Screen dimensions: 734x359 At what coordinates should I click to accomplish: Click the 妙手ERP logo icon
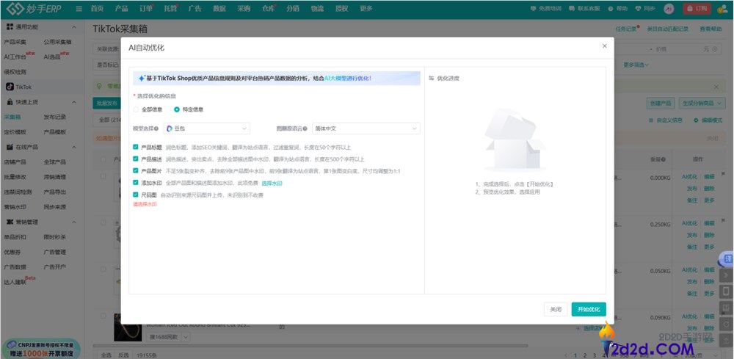click(x=14, y=8)
